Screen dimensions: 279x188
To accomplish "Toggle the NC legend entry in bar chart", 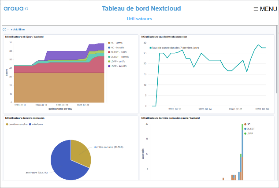I will 247,125.
